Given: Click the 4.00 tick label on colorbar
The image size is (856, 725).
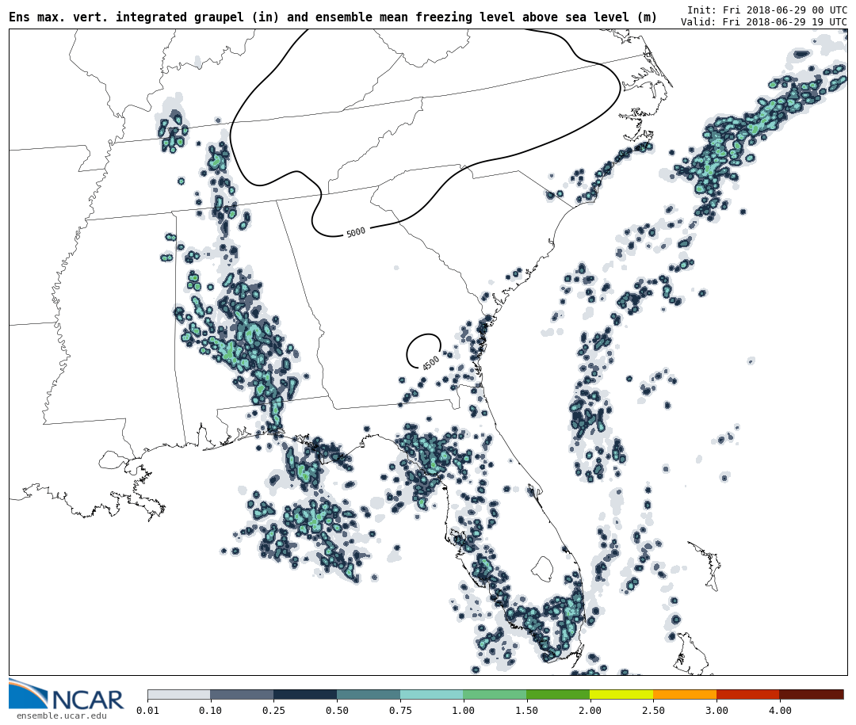Looking at the screenshot, I should tap(779, 711).
